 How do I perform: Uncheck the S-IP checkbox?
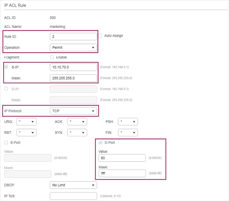coord(6,67)
